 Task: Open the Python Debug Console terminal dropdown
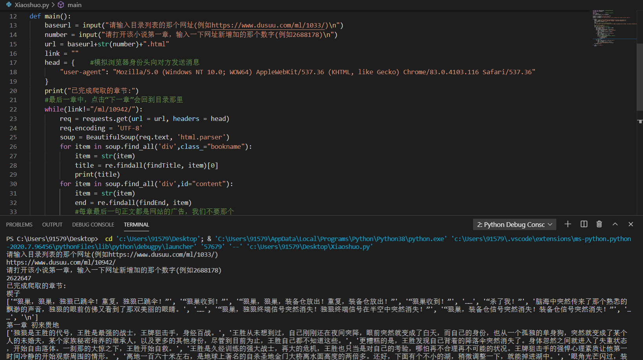pos(514,225)
